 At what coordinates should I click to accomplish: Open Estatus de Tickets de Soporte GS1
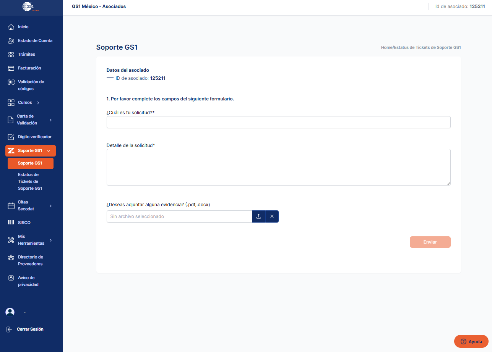pyautogui.click(x=31, y=182)
